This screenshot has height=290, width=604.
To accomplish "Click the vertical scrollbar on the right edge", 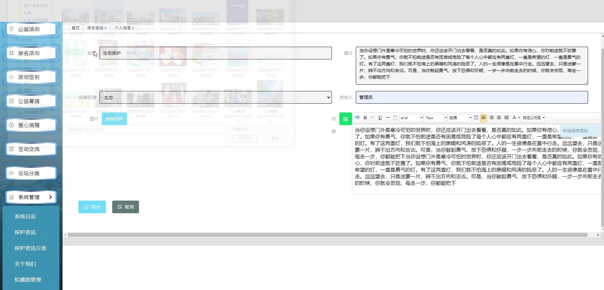I will pos(602,137).
